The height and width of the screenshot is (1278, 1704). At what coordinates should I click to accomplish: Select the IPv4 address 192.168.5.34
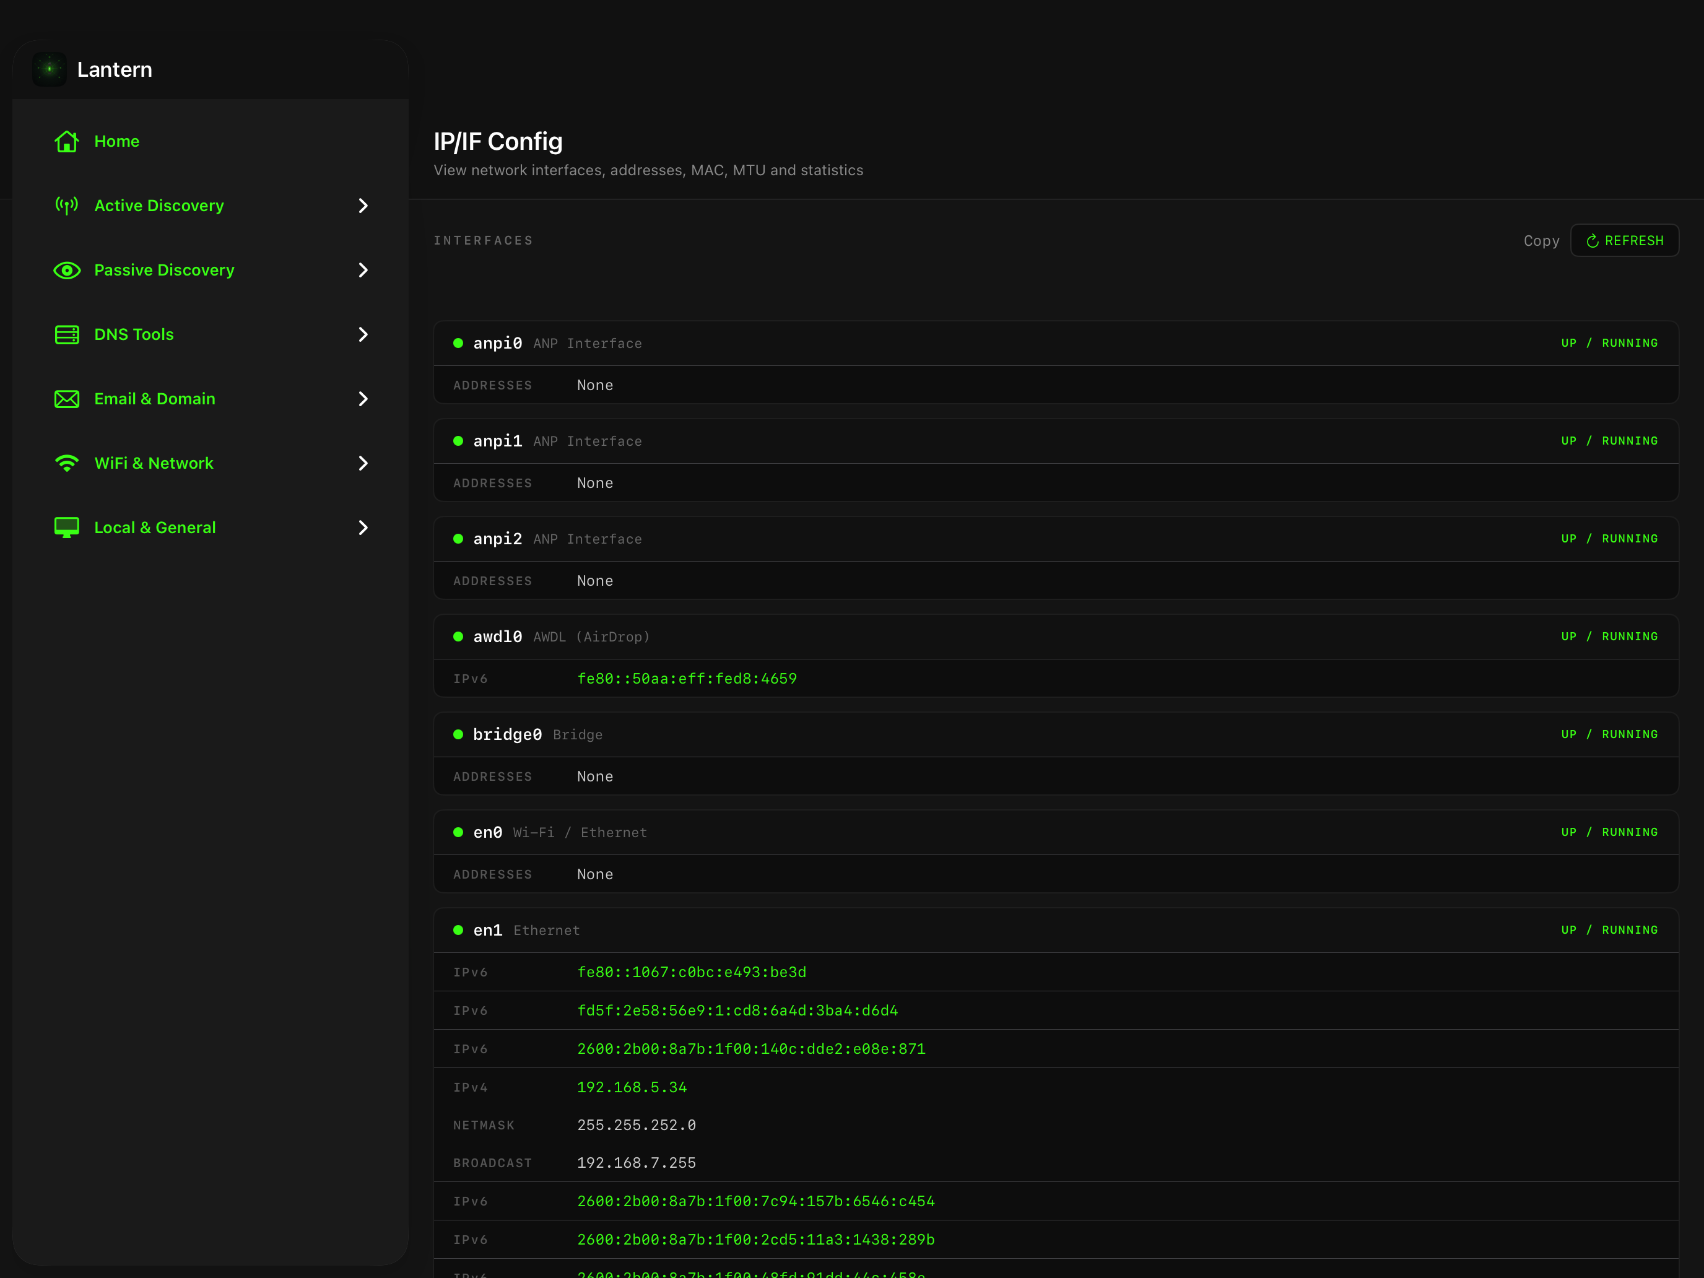point(632,1087)
